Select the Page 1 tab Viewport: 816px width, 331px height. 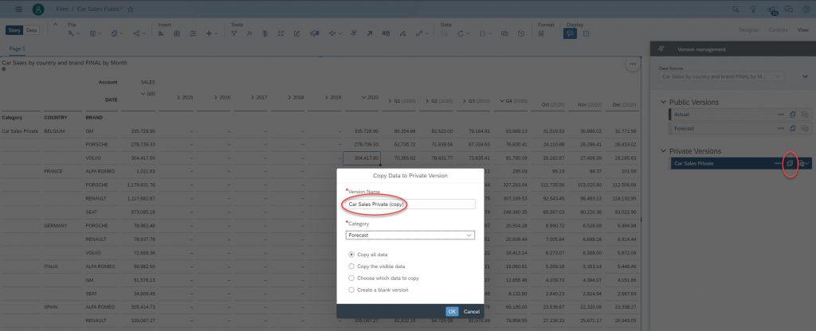click(x=18, y=49)
